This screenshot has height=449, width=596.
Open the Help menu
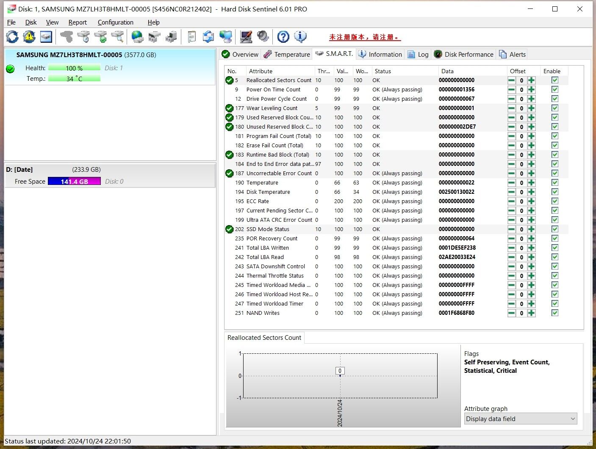click(154, 22)
